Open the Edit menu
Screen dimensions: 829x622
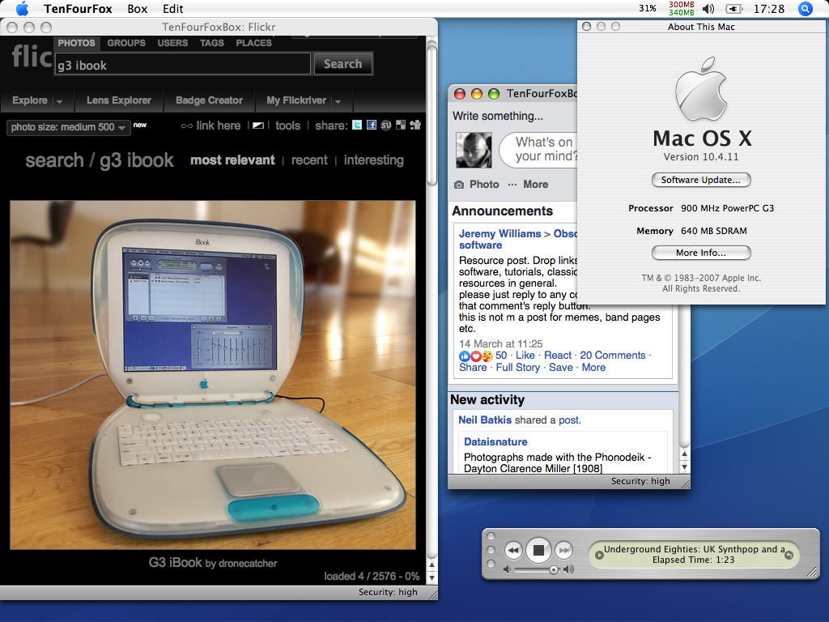(173, 8)
